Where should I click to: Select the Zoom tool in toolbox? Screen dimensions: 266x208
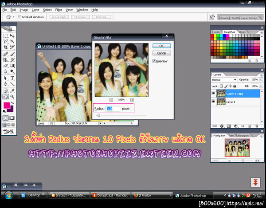click(12, 97)
